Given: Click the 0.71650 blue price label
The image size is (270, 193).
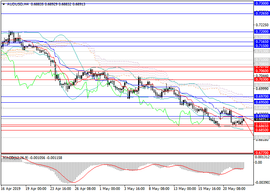Looking at the screenshot, I should click(x=261, y=41).
